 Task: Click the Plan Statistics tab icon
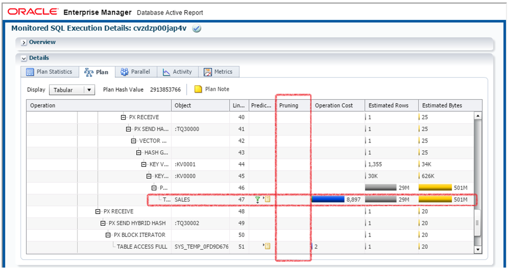(x=30, y=72)
